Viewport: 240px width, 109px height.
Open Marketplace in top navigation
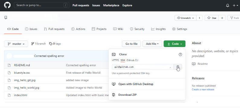[x=111, y=5]
